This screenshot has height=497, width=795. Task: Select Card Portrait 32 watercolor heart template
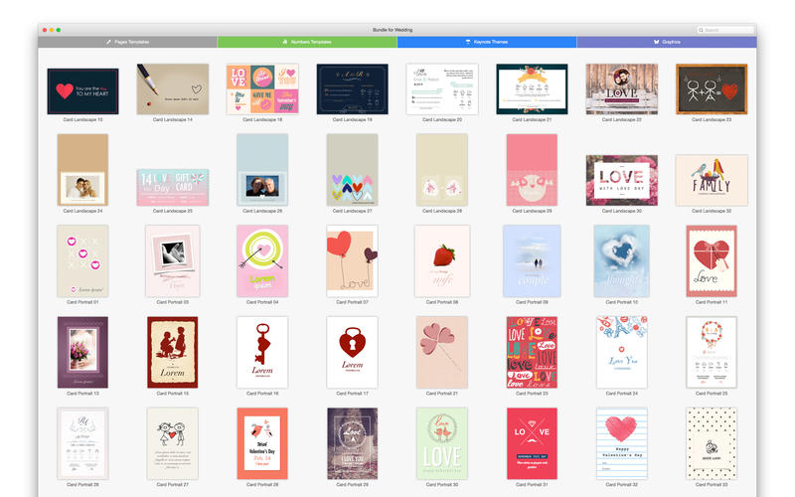(622, 443)
